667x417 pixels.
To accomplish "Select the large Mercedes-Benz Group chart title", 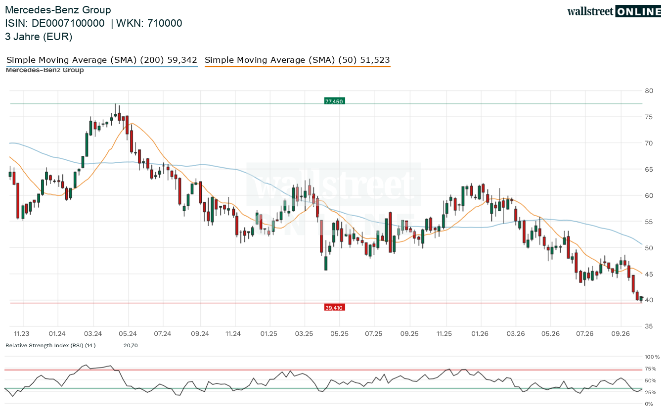I will pyautogui.click(x=58, y=10).
